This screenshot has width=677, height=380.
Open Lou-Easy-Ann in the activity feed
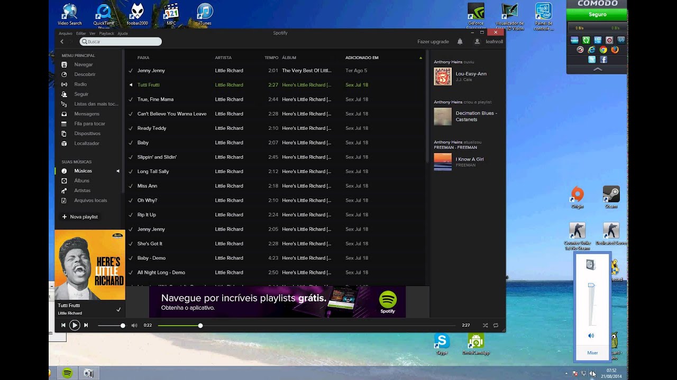click(471, 74)
